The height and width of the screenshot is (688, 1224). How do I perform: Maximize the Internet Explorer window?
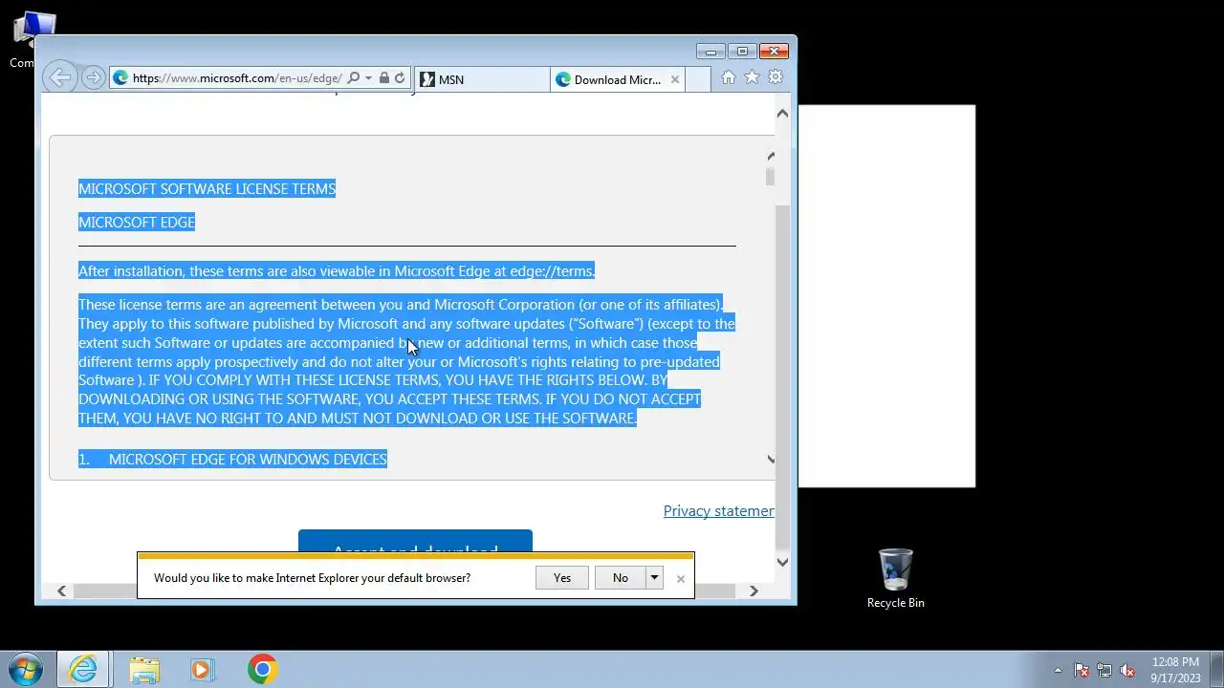(742, 52)
